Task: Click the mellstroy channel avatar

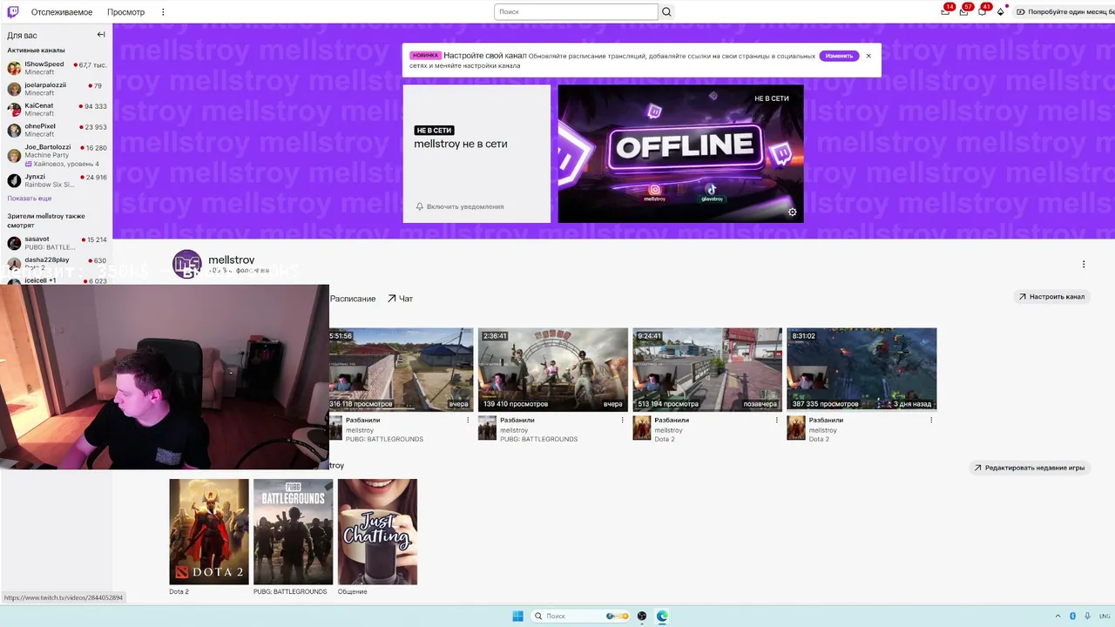Action: [x=186, y=264]
